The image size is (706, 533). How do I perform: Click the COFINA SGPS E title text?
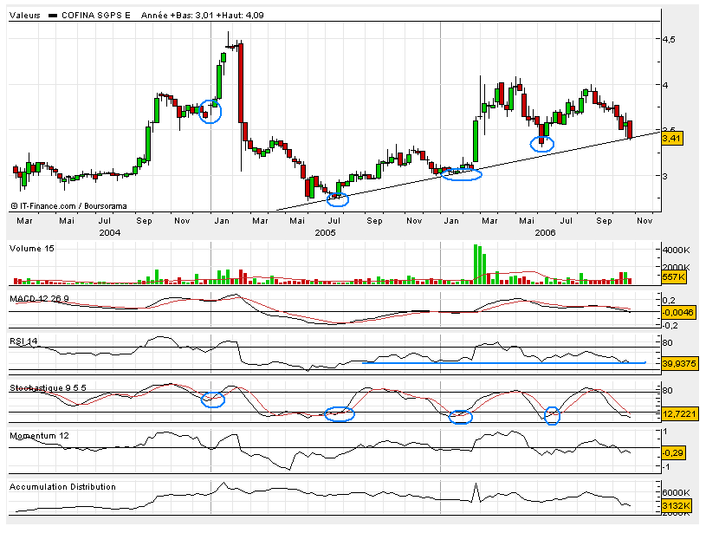pyautogui.click(x=95, y=16)
